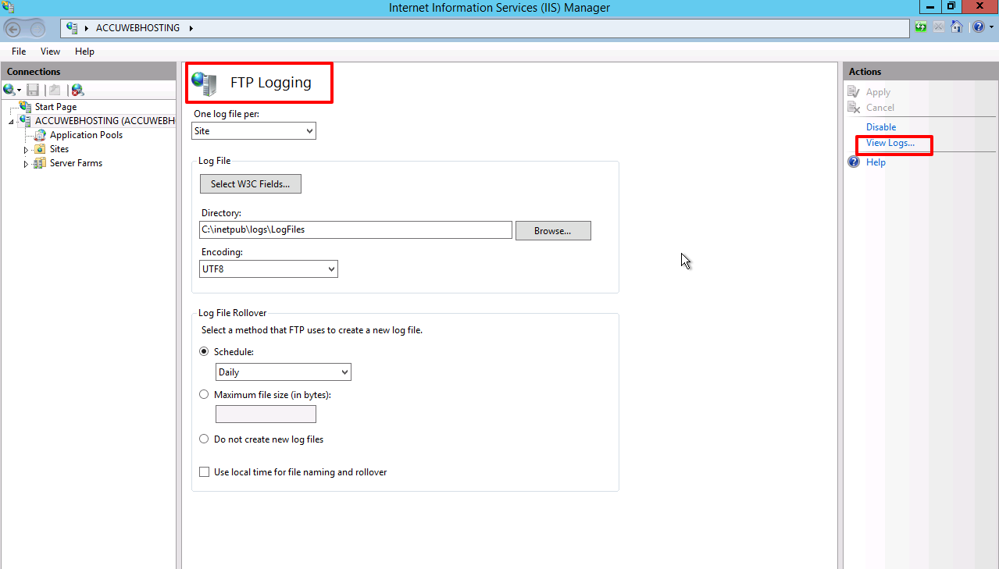Open Help using the question mark icon
The height and width of the screenshot is (569, 999).
click(978, 26)
